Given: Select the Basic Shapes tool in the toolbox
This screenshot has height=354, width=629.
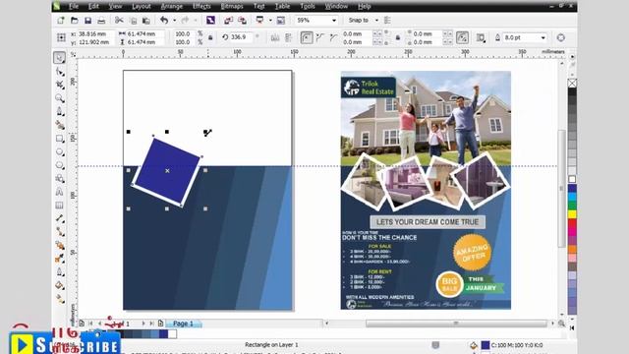Looking at the screenshot, I should pos(60,179).
